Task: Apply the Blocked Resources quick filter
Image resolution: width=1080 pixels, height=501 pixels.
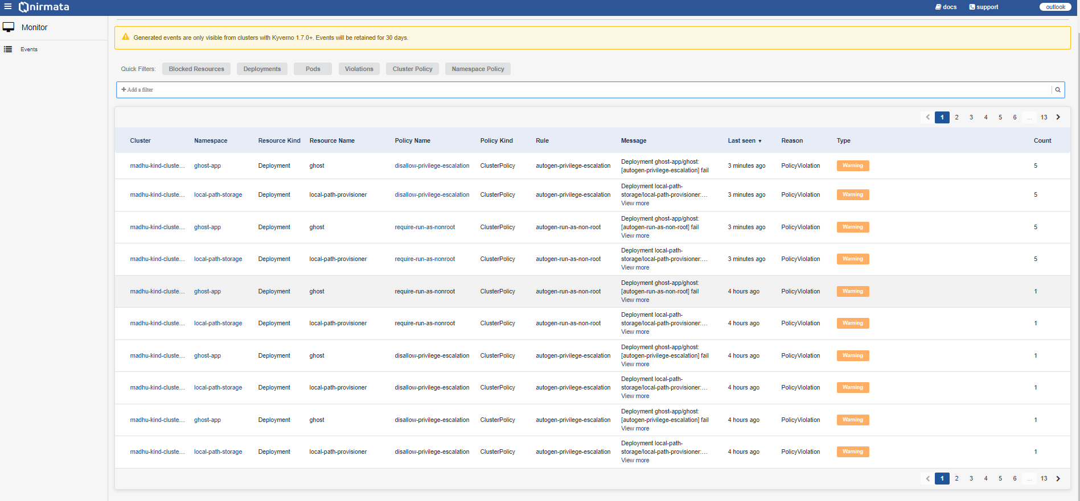Action: (x=196, y=69)
